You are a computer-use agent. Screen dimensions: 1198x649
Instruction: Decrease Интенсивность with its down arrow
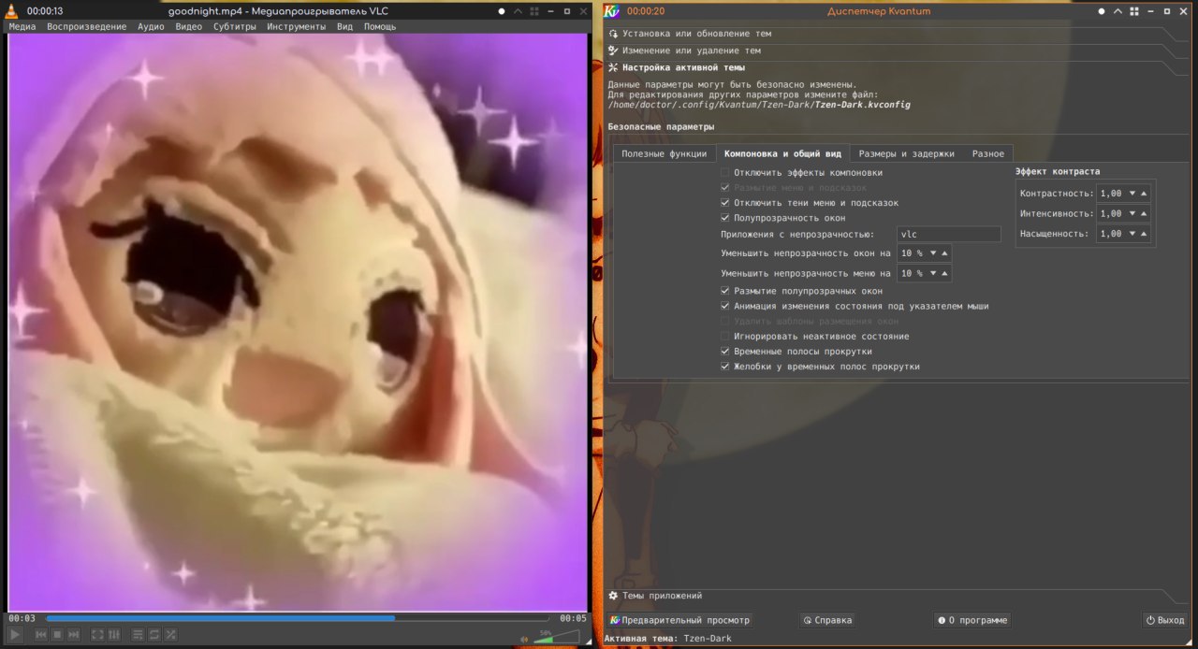click(1132, 214)
